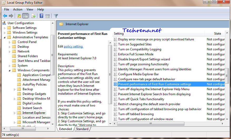This screenshot has width=231, height=139.
Task: Click the tree pane horizontal scroll right arrow
Action: (x=48, y=129)
